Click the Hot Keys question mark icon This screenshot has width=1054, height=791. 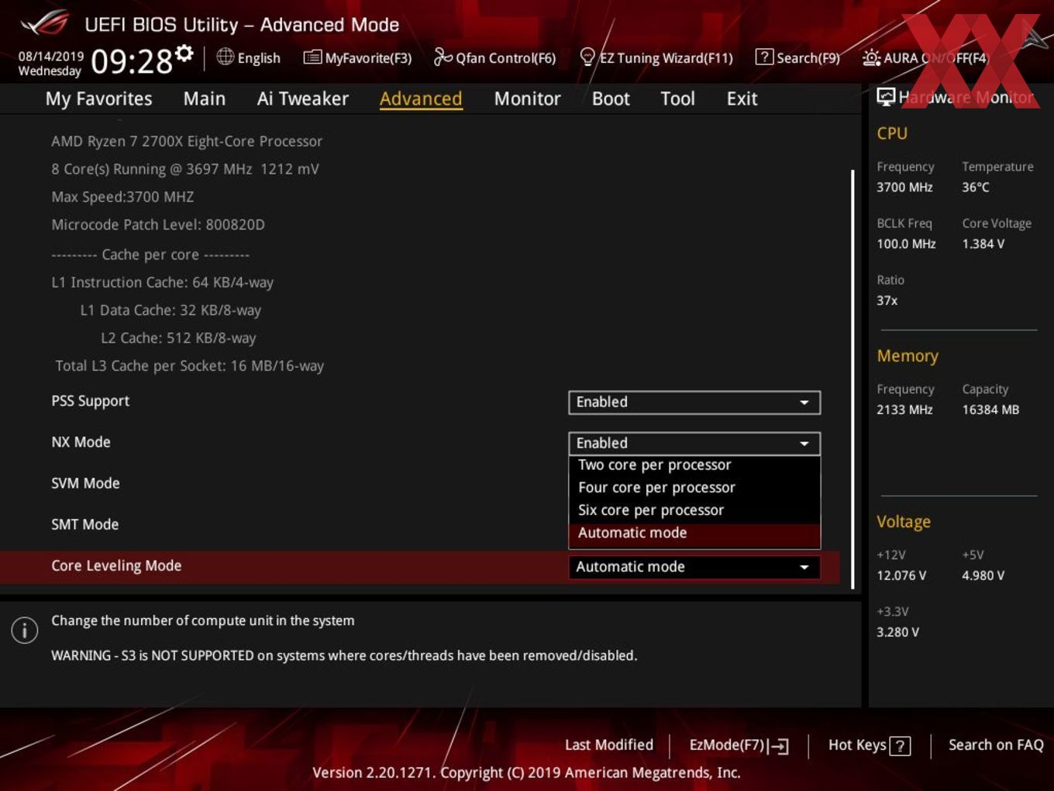click(900, 746)
